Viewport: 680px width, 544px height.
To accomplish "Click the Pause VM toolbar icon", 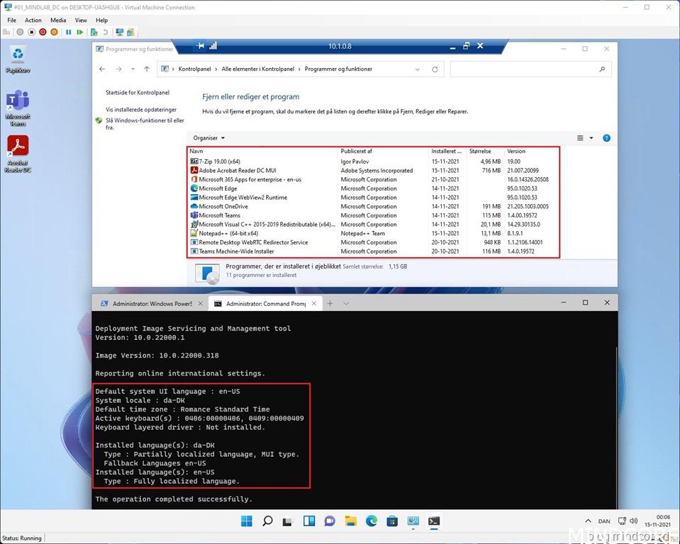I will tap(68, 32).
